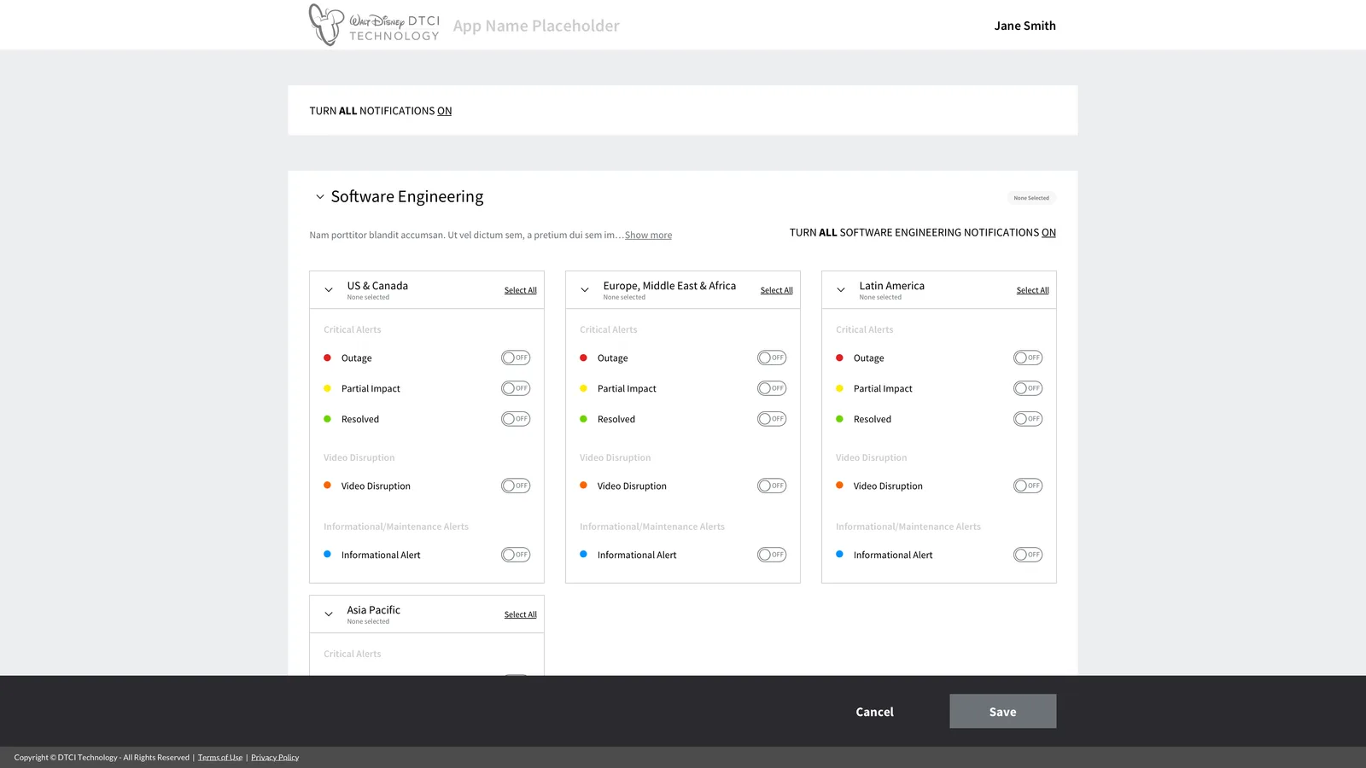Click the copyright DTCI Technology footer text
The height and width of the screenshot is (768, 1366).
[x=102, y=758]
